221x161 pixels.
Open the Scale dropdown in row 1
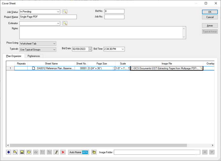coord(129,68)
